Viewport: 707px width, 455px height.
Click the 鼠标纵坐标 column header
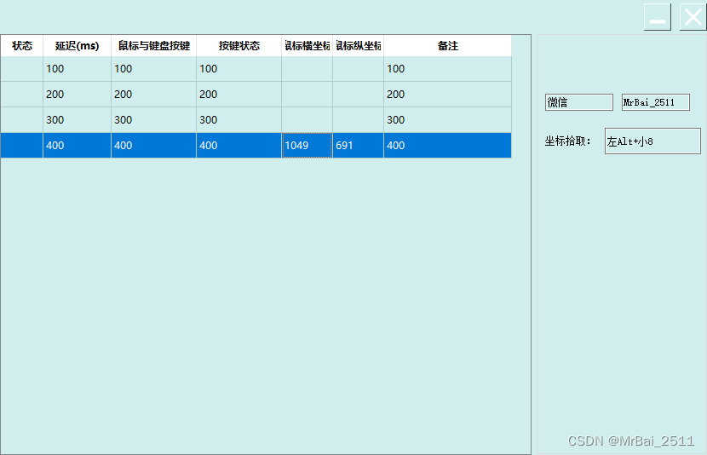[358, 45]
